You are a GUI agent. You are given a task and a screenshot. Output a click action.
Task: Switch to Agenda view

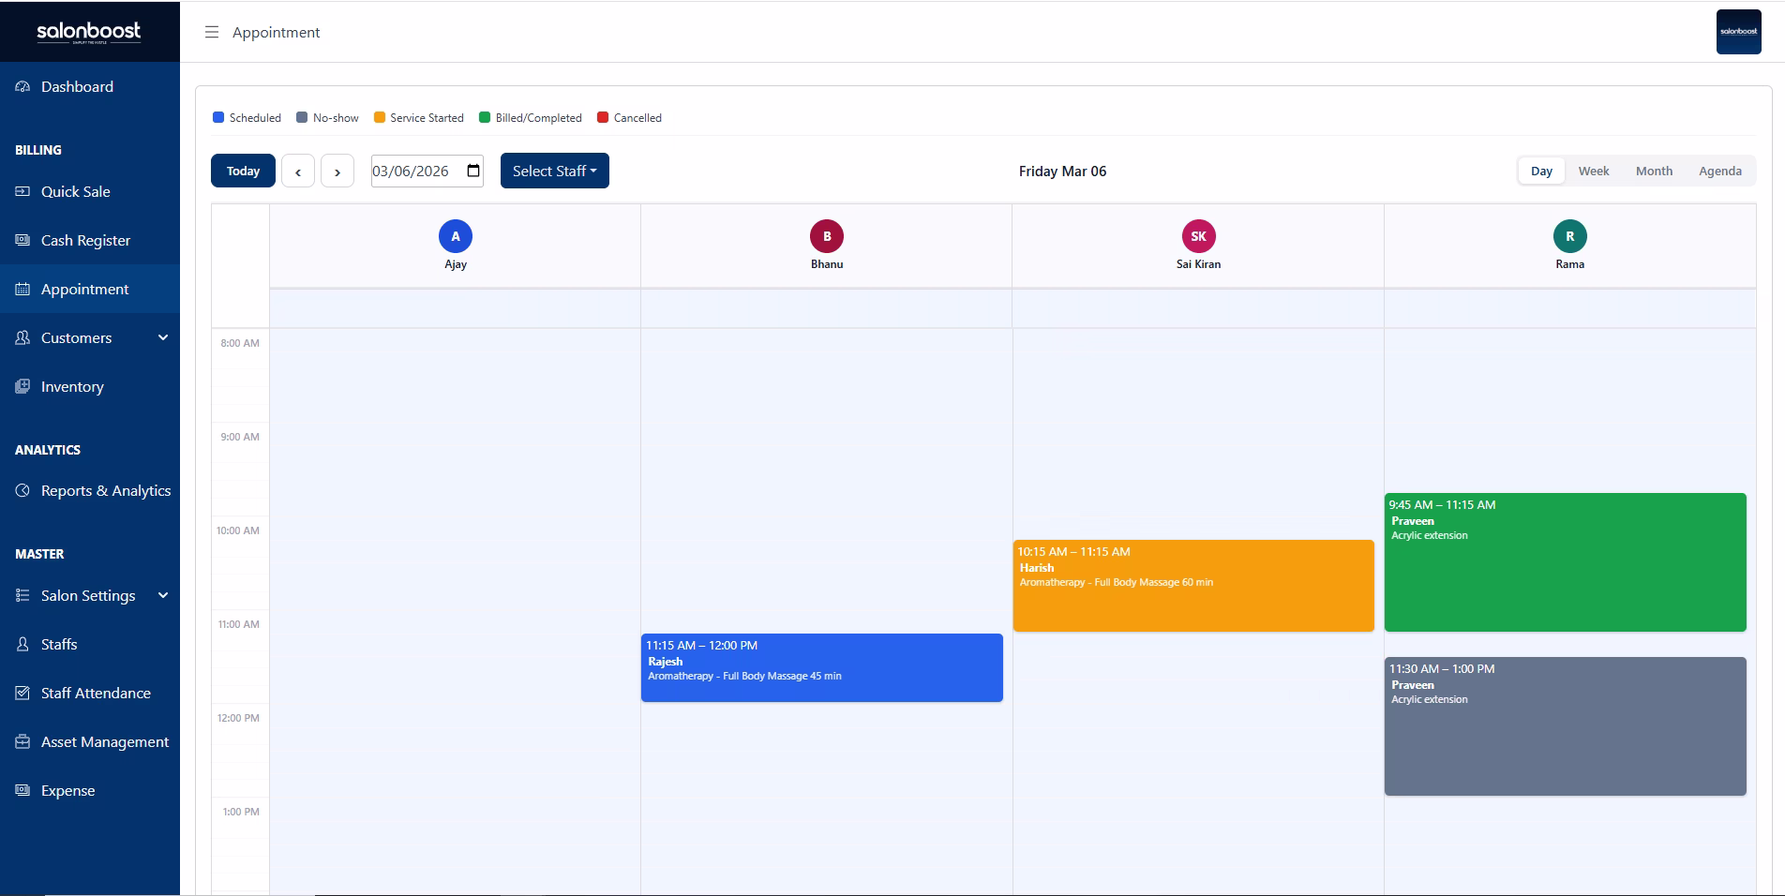point(1720,171)
